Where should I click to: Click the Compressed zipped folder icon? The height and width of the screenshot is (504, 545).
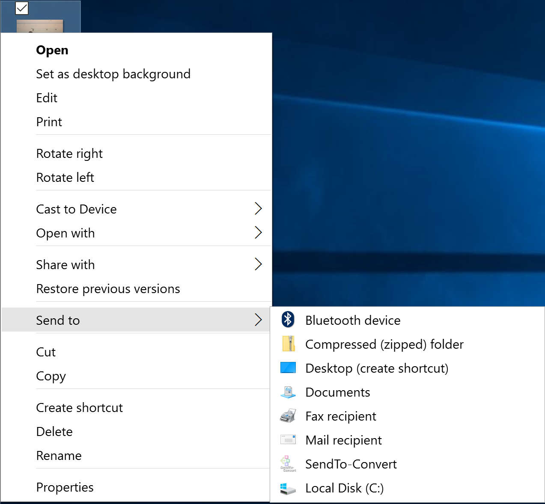tap(288, 344)
